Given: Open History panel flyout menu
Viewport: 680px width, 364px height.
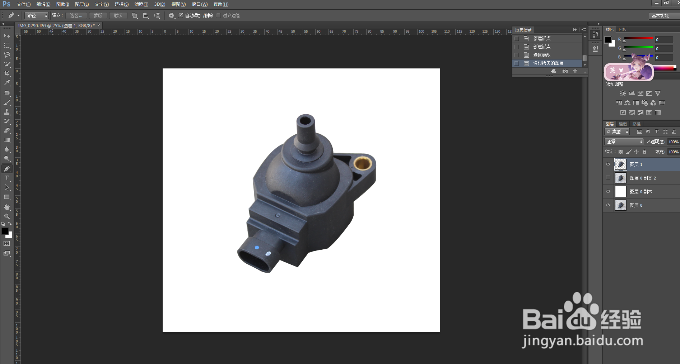Looking at the screenshot, I should (x=584, y=30).
